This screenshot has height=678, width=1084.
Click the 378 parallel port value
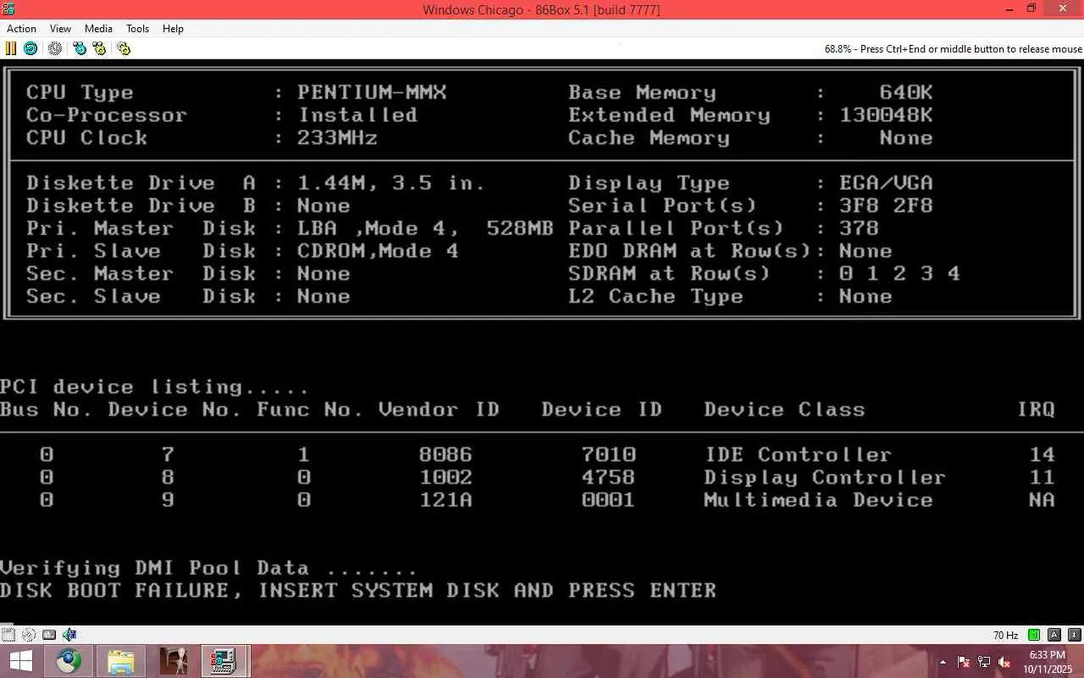(x=859, y=229)
